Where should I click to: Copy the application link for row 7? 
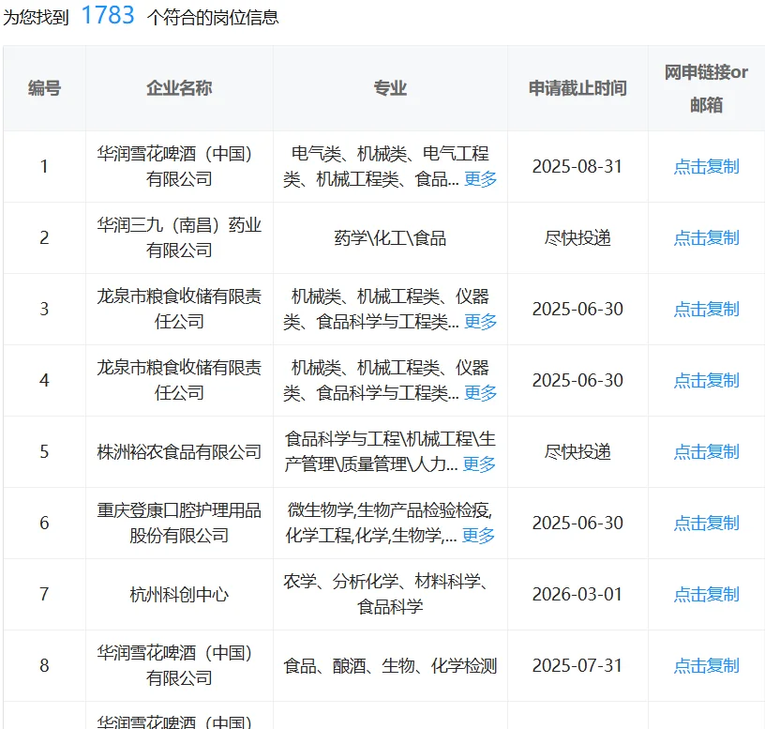[x=706, y=594]
